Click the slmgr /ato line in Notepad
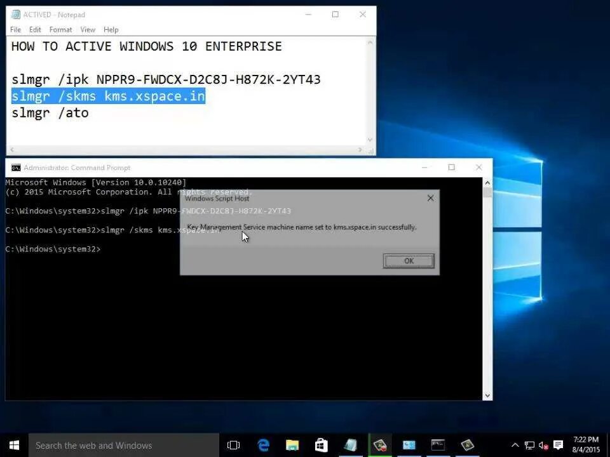 pyautogui.click(x=50, y=113)
